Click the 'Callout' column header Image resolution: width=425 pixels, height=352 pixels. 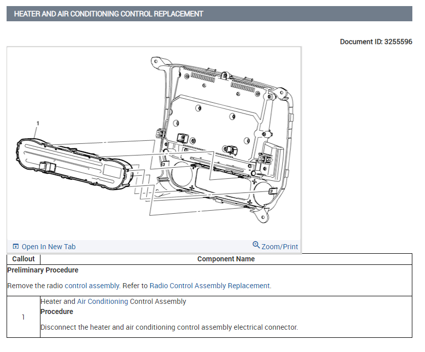click(x=24, y=259)
